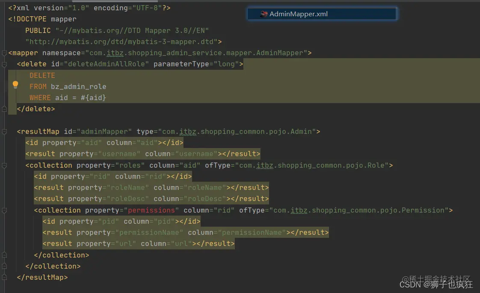Click fold marker at closing delete tag
This screenshot has width=480, height=293.
point(4,109)
